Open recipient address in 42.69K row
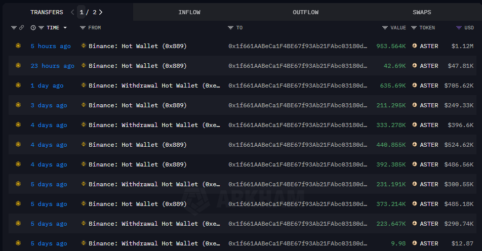Viewport: 482px width, 251px height. (x=298, y=66)
